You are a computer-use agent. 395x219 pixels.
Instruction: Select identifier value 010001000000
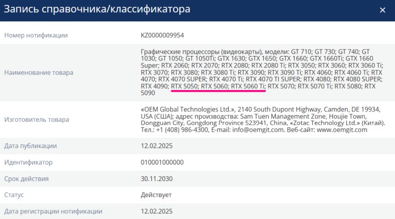162,162
